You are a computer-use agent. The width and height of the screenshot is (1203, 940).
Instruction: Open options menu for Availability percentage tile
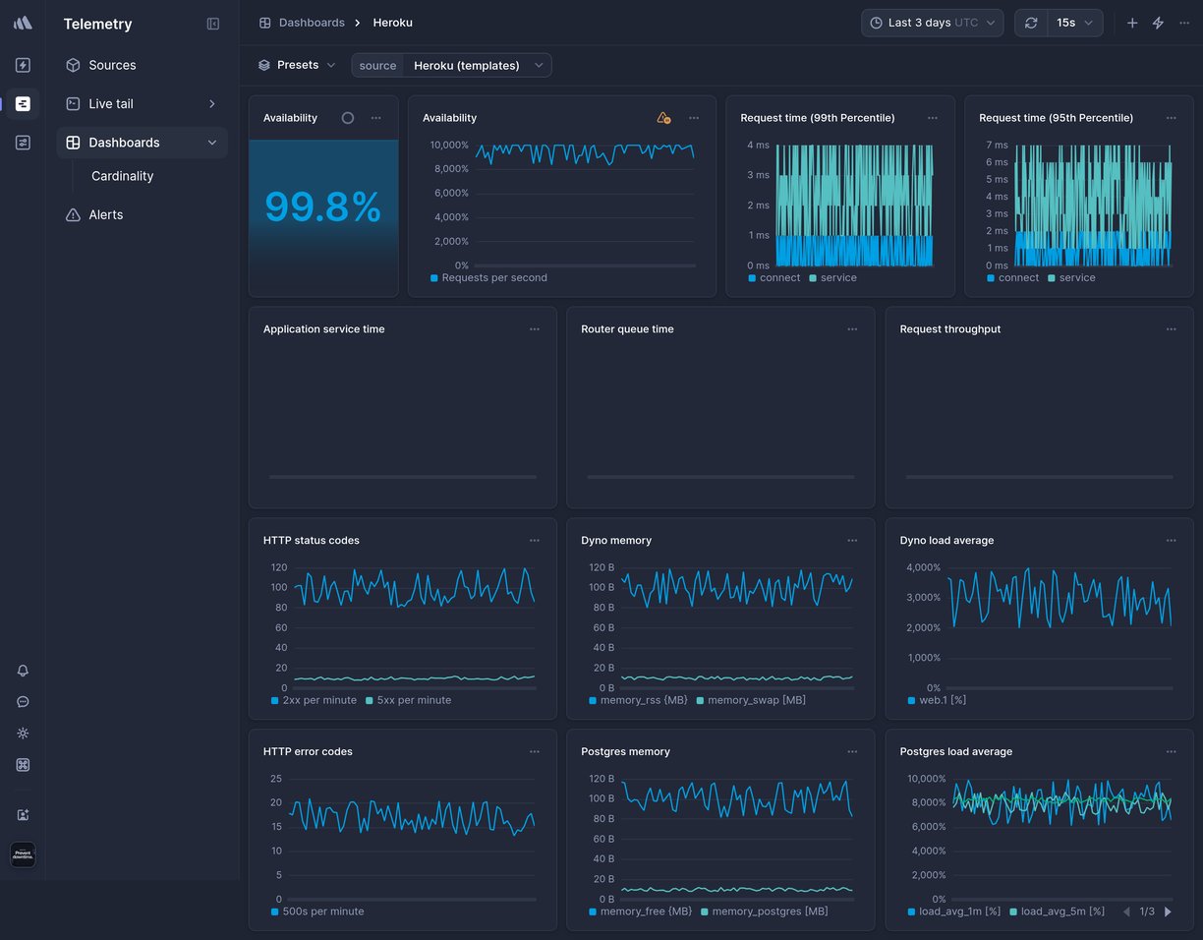click(x=376, y=118)
